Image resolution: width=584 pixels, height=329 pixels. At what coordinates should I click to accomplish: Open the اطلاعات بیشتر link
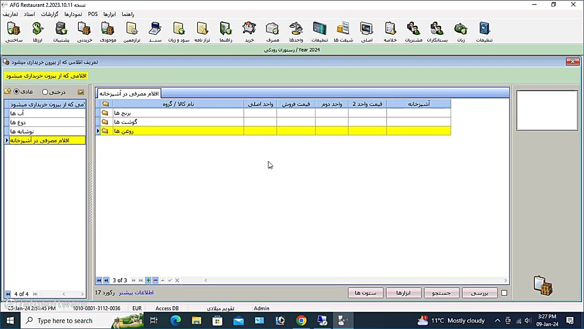pyautogui.click(x=136, y=292)
